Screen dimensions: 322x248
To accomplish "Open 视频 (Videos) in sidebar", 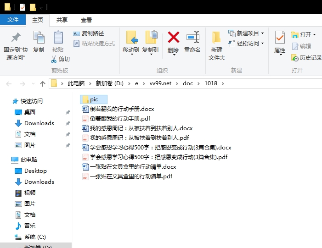I will (25, 193).
